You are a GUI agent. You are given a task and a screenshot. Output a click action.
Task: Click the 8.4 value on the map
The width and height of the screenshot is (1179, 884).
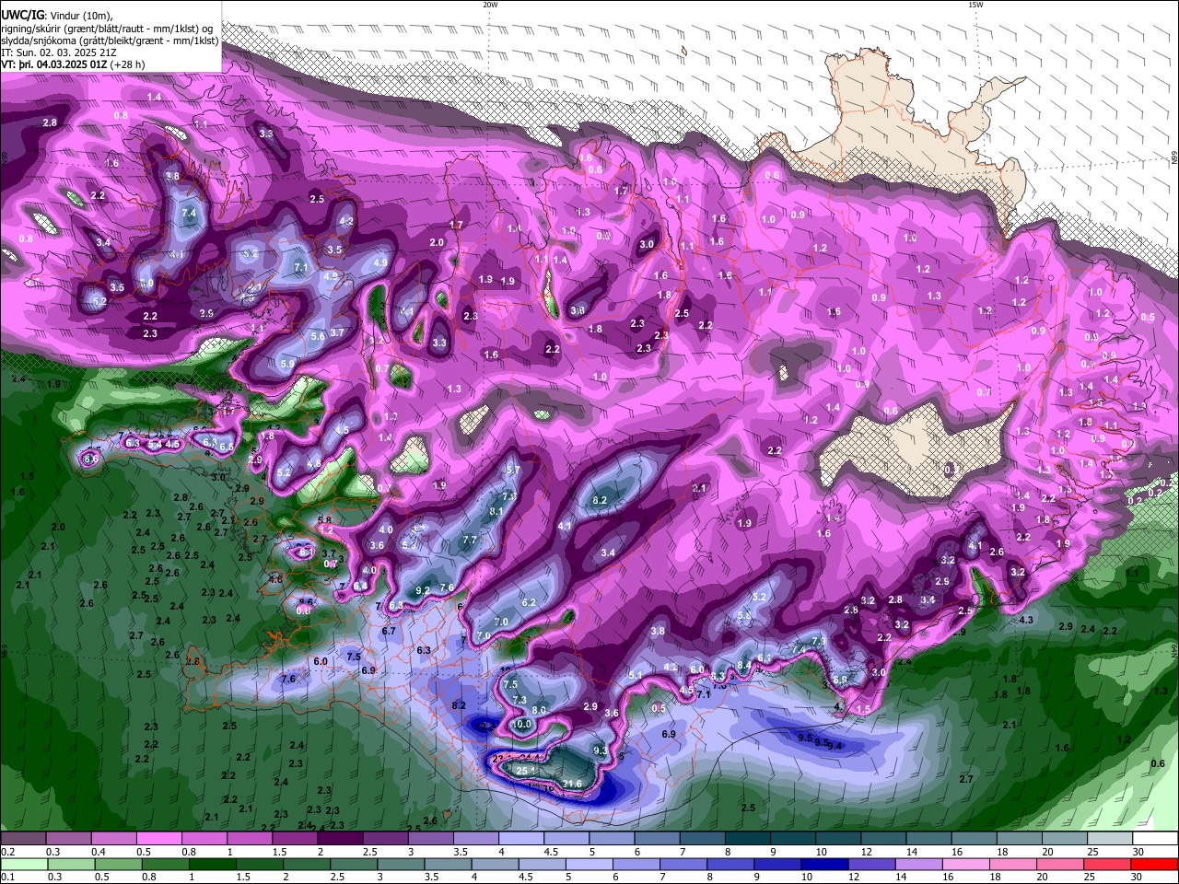pyautogui.click(x=744, y=665)
